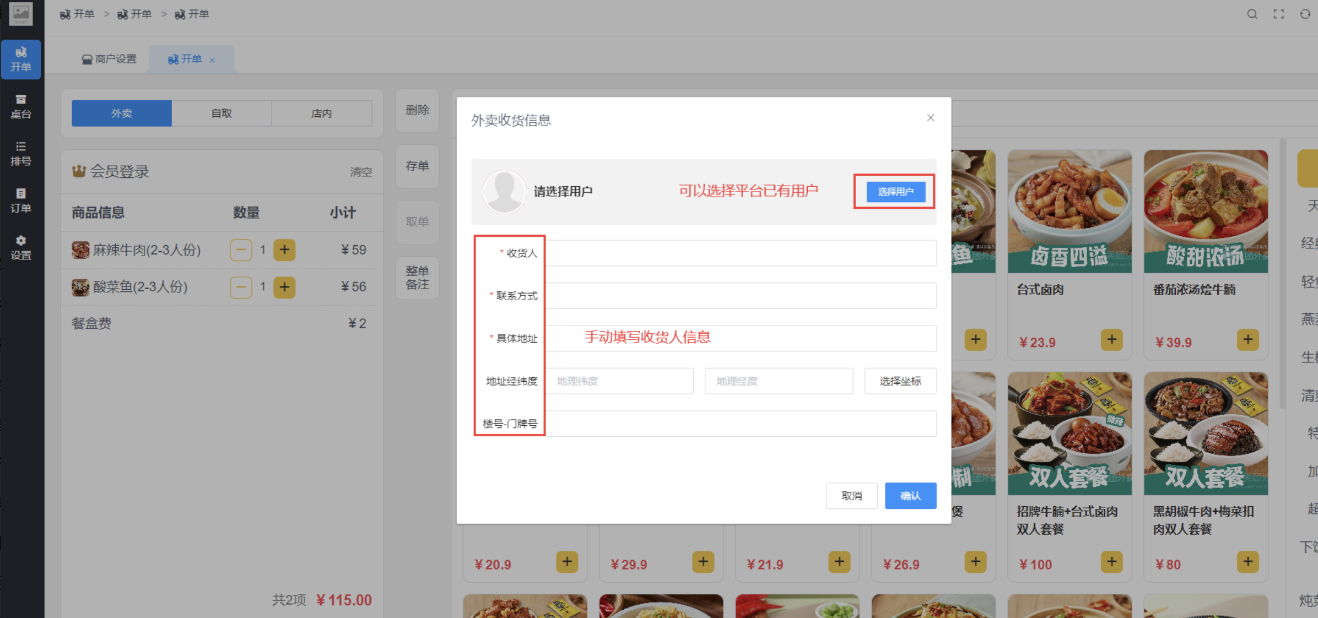Image resolution: width=1318 pixels, height=618 pixels.
Task: Click the refresh icon in top bar
Action: click(1305, 14)
